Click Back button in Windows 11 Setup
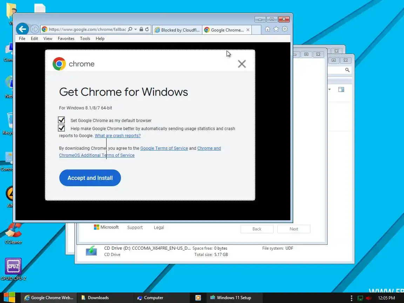Image resolution: width=404 pixels, height=303 pixels. tap(257, 229)
